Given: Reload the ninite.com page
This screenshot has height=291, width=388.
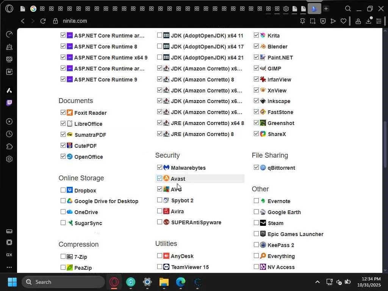Looking at the screenshot, I should coord(43,21).
